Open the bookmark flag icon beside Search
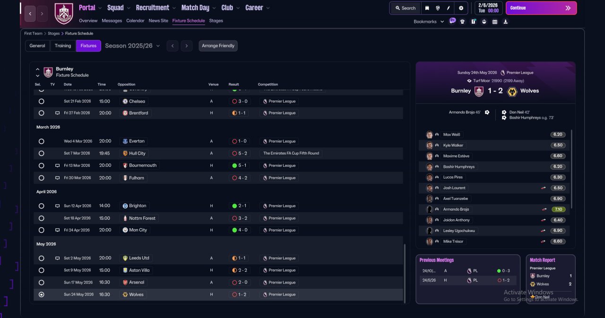The width and height of the screenshot is (605, 318). click(x=427, y=8)
